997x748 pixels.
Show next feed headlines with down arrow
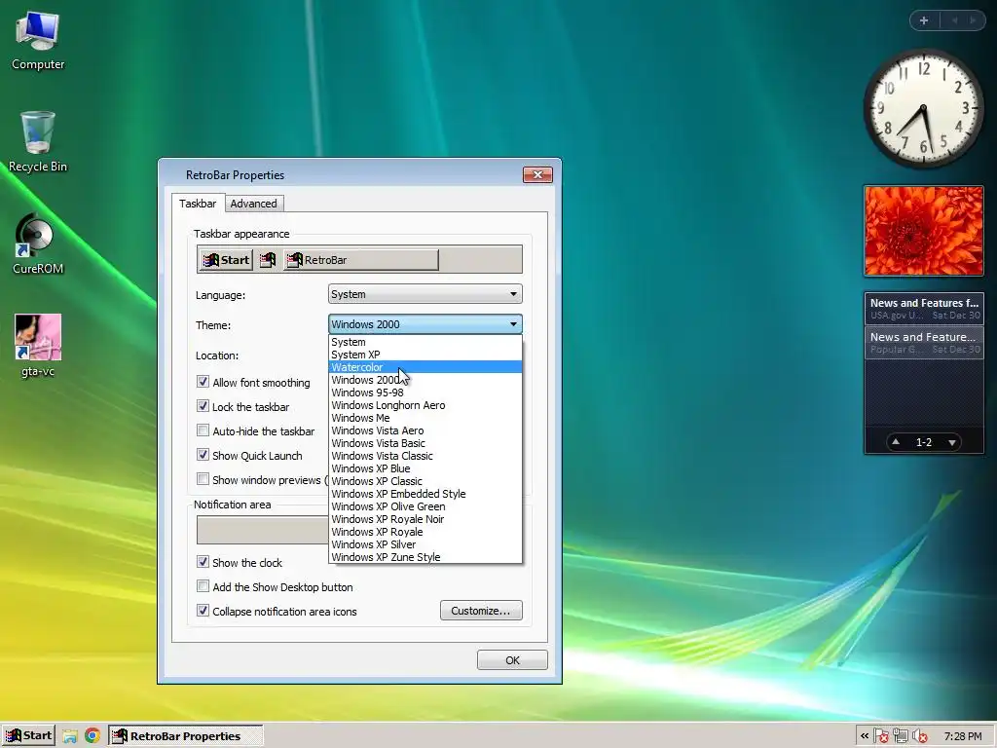point(952,442)
